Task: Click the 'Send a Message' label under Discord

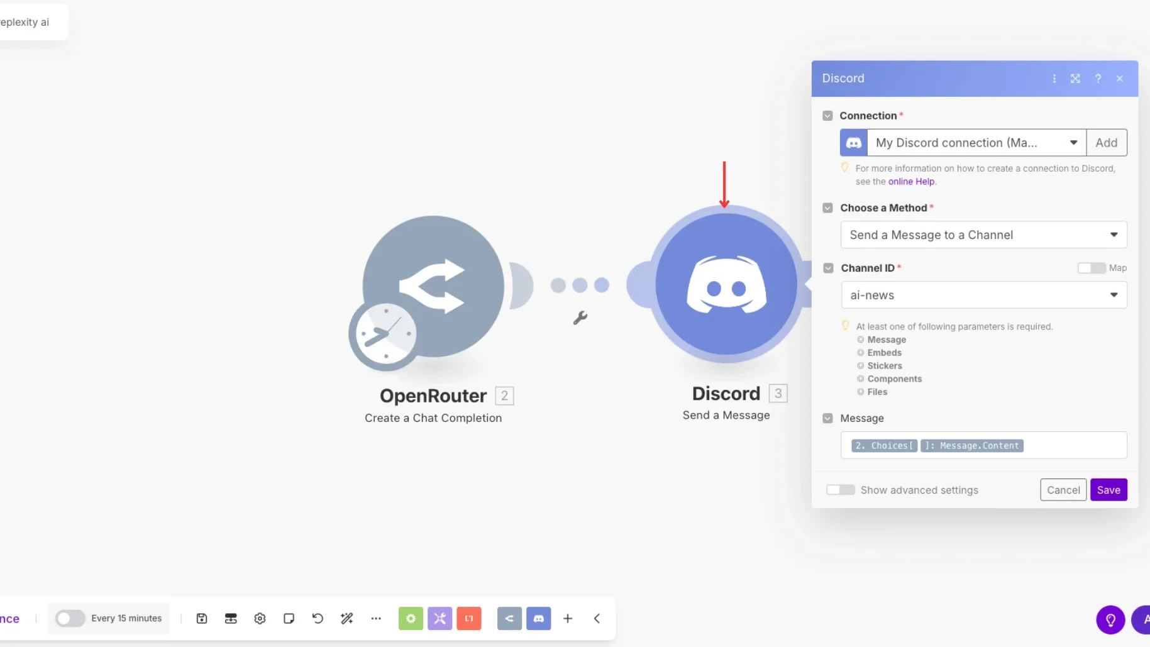Action: point(726,415)
